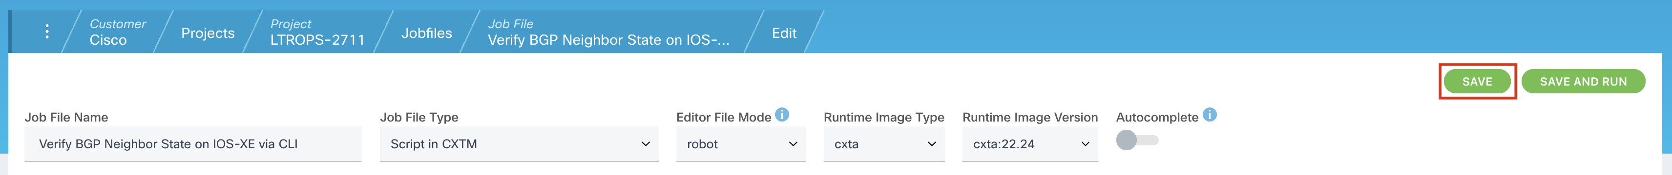Open the Job File Type dropdown
The image size is (1672, 175).
(x=519, y=144)
